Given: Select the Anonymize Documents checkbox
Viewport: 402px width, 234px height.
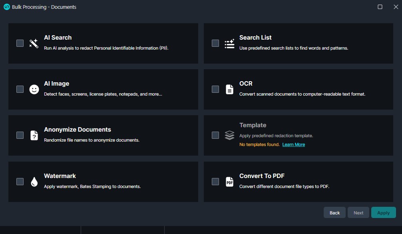Looking at the screenshot, I should point(20,135).
